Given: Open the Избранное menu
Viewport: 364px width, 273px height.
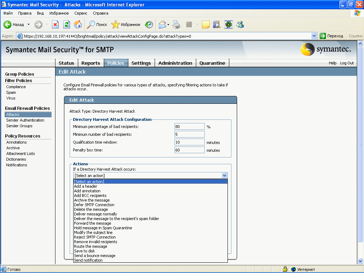Looking at the screenshot, I should click(x=59, y=13).
